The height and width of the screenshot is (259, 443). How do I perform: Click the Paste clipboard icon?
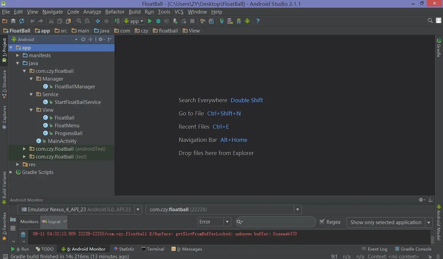click(x=68, y=21)
